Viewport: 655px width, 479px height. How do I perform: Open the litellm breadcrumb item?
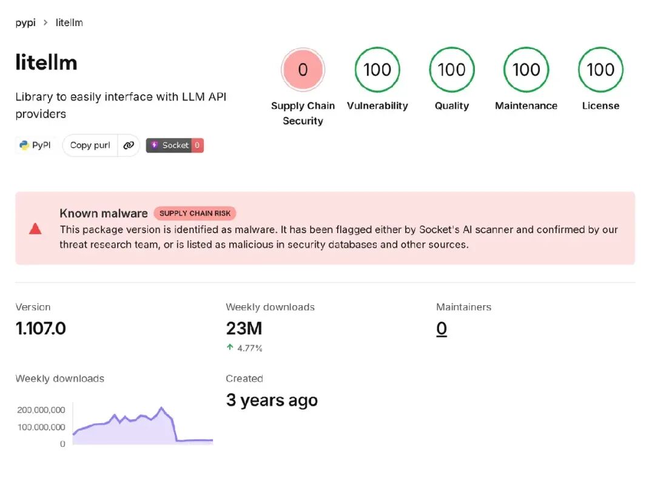point(69,22)
